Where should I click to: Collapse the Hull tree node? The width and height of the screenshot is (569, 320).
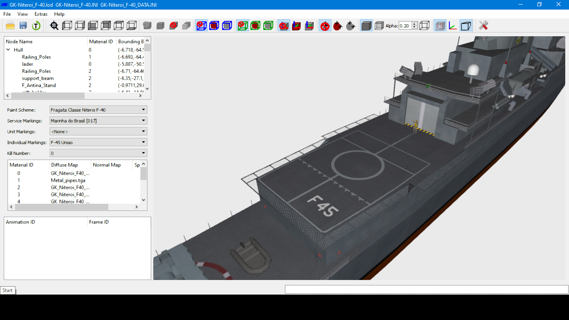[8, 50]
